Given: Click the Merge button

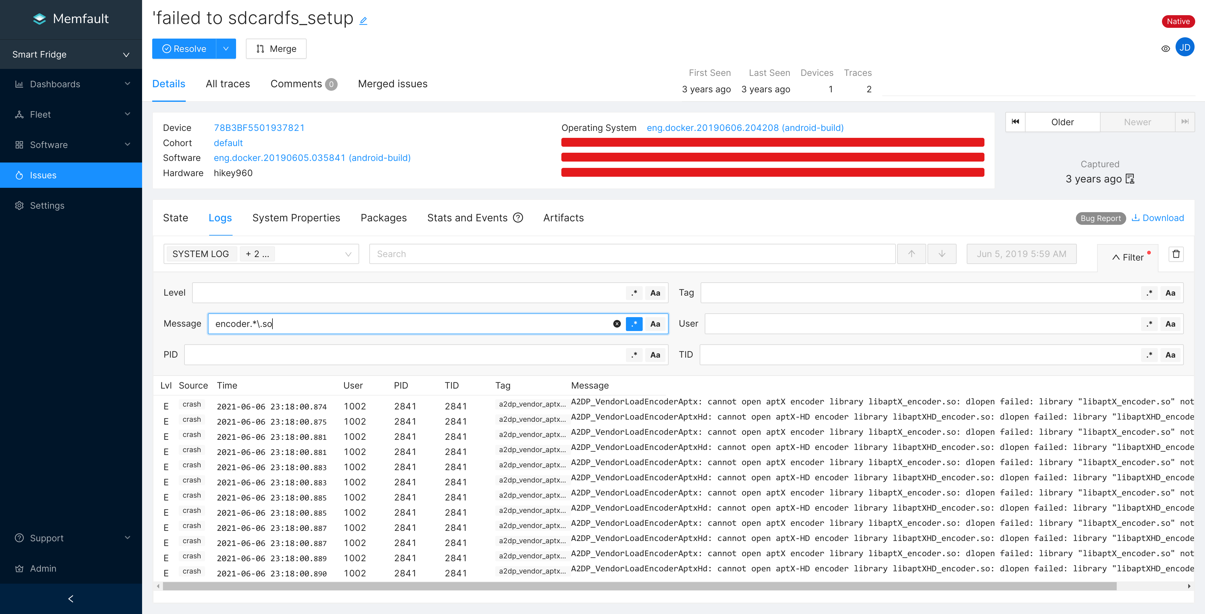Looking at the screenshot, I should pyautogui.click(x=276, y=49).
